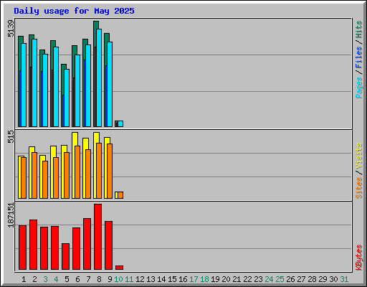Screen dimensions: 367x287
Task: Select the day 9 axis label
Action: pos(110,279)
